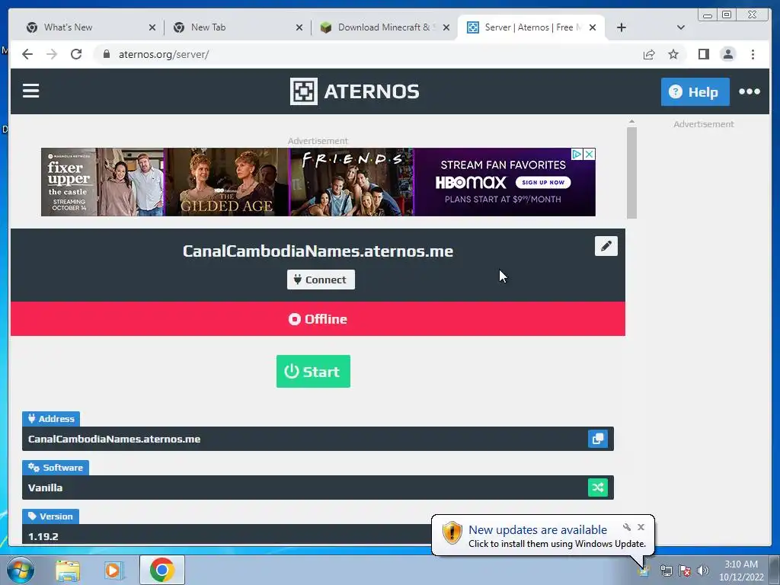Click the Version label tag
Image resolution: width=780 pixels, height=585 pixels.
(x=50, y=516)
